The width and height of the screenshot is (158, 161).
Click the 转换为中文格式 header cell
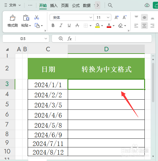[x=106, y=69]
